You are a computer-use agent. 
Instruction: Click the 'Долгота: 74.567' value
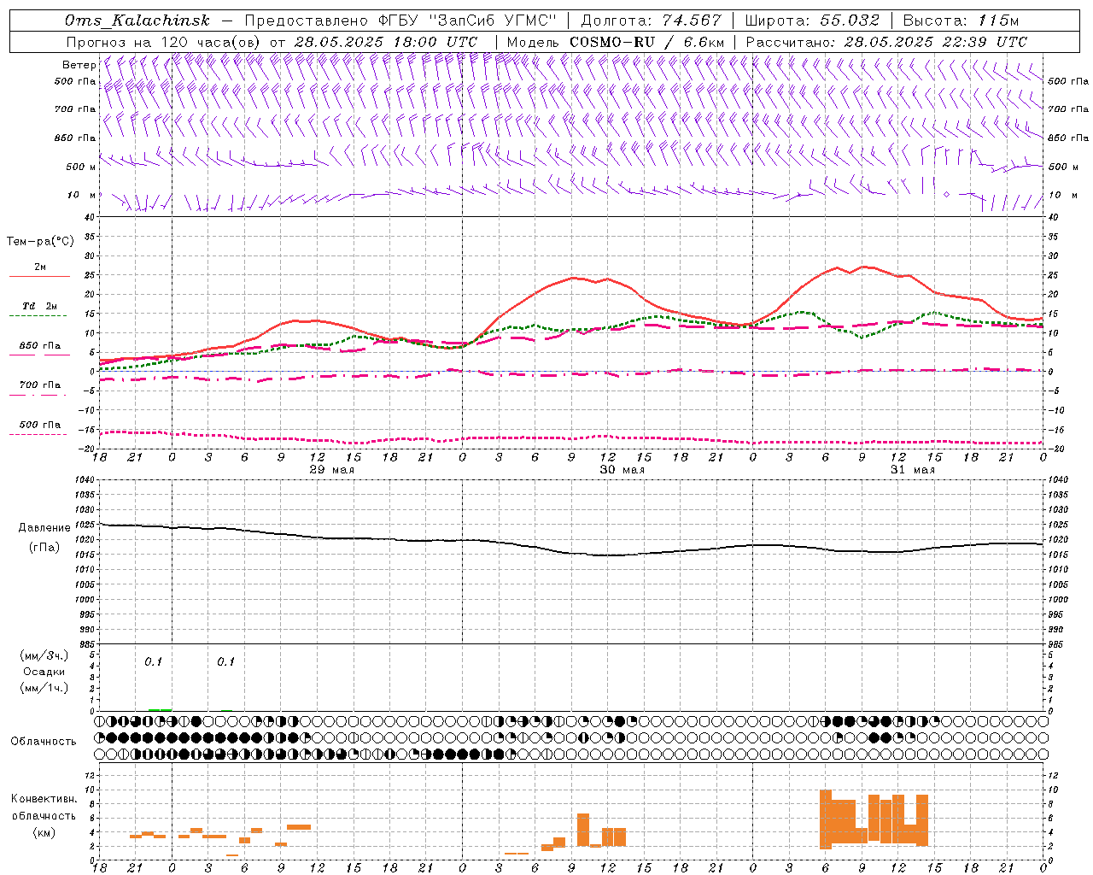(x=652, y=21)
